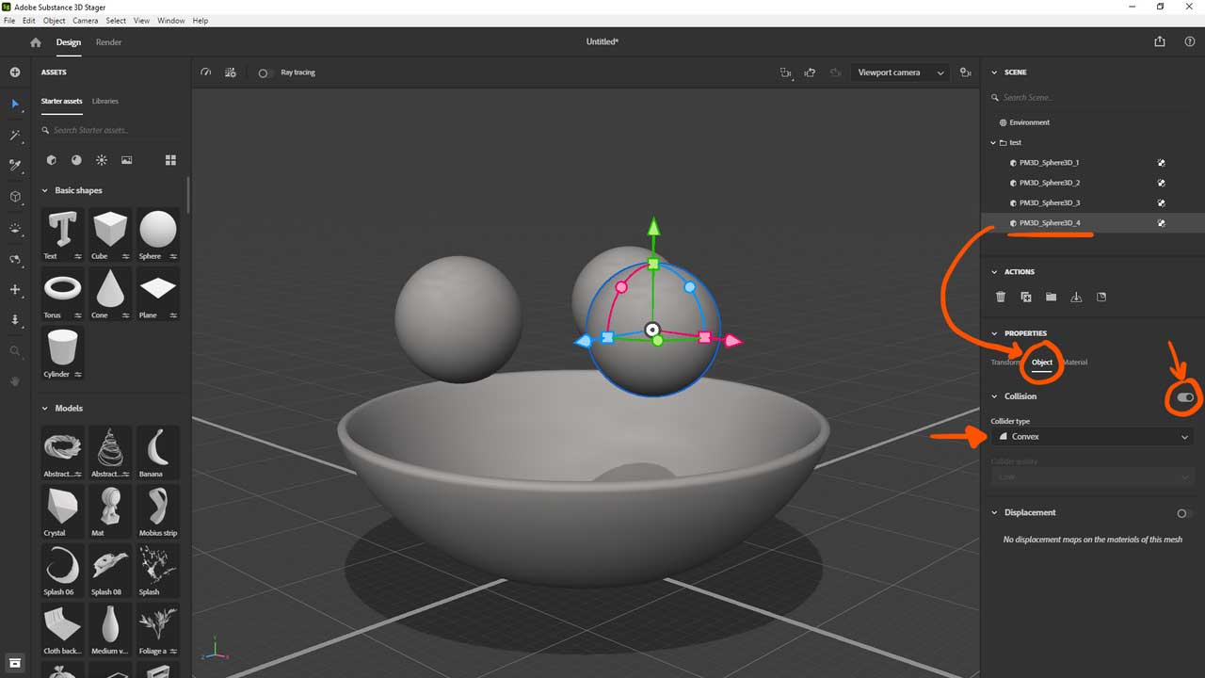Screen dimensions: 1205x678
Task: Click the Share/export icon at top right
Action: click(x=1159, y=41)
